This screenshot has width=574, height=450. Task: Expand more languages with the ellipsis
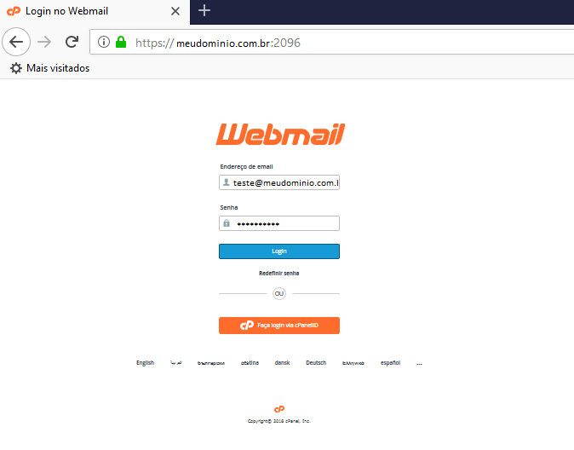[x=420, y=364]
